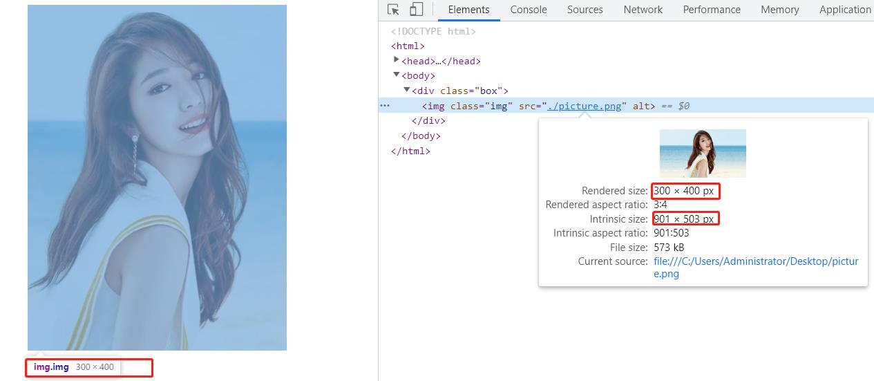This screenshot has width=874, height=381.
Task: Open the Performance tab
Action: pos(712,10)
